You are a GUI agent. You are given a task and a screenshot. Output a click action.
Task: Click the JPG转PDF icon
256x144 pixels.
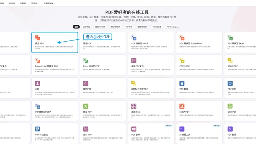pos(230,61)
